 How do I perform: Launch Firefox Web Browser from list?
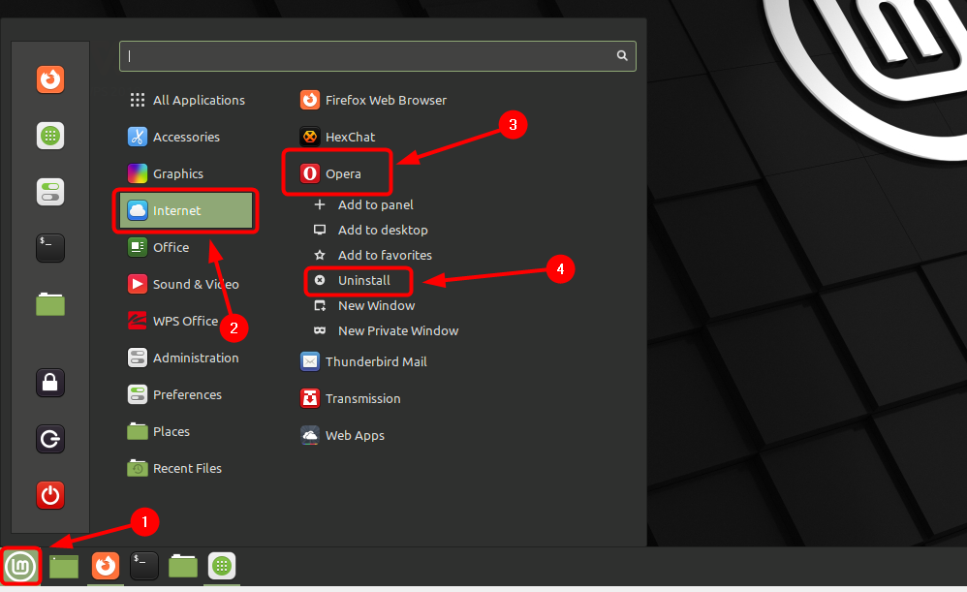373,100
